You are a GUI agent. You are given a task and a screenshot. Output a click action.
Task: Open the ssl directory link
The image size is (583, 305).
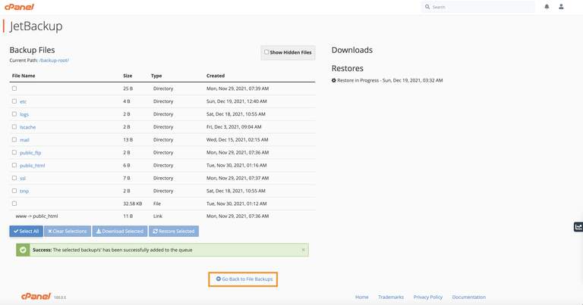[23, 179]
